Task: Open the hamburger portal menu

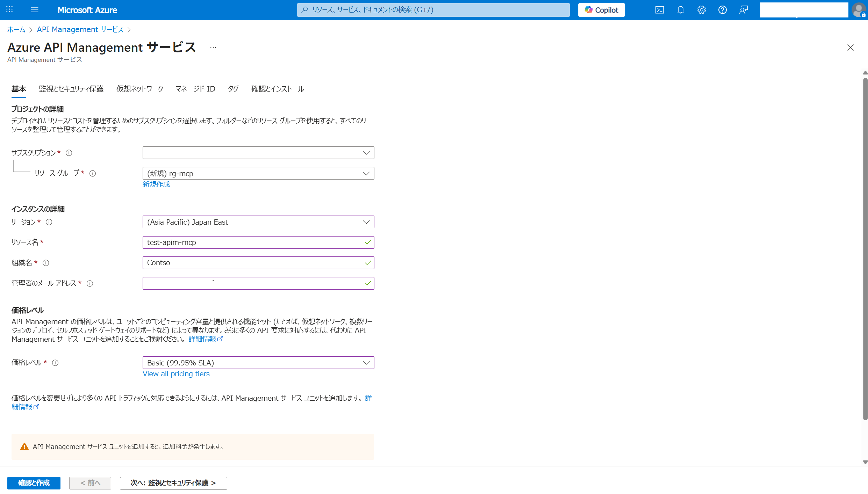Action: (35, 10)
